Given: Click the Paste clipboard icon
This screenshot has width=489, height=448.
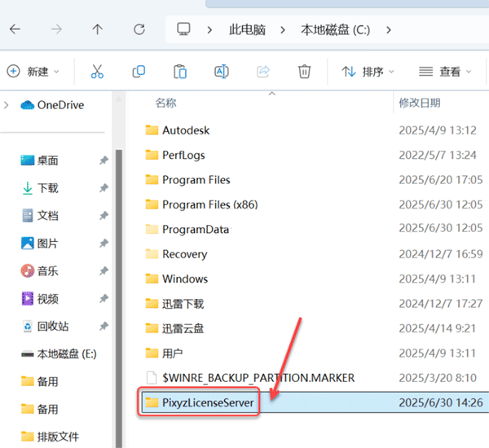Looking at the screenshot, I should pyautogui.click(x=180, y=72).
